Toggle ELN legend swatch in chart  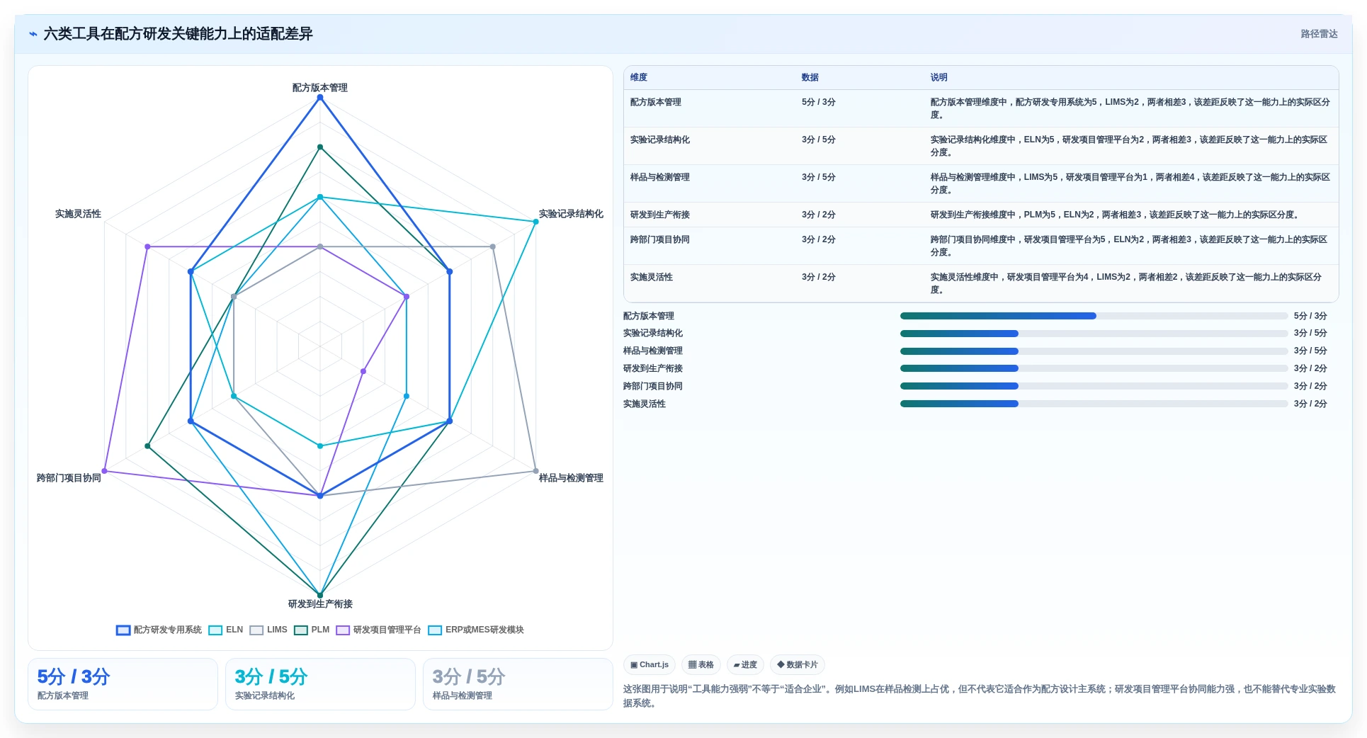point(215,630)
